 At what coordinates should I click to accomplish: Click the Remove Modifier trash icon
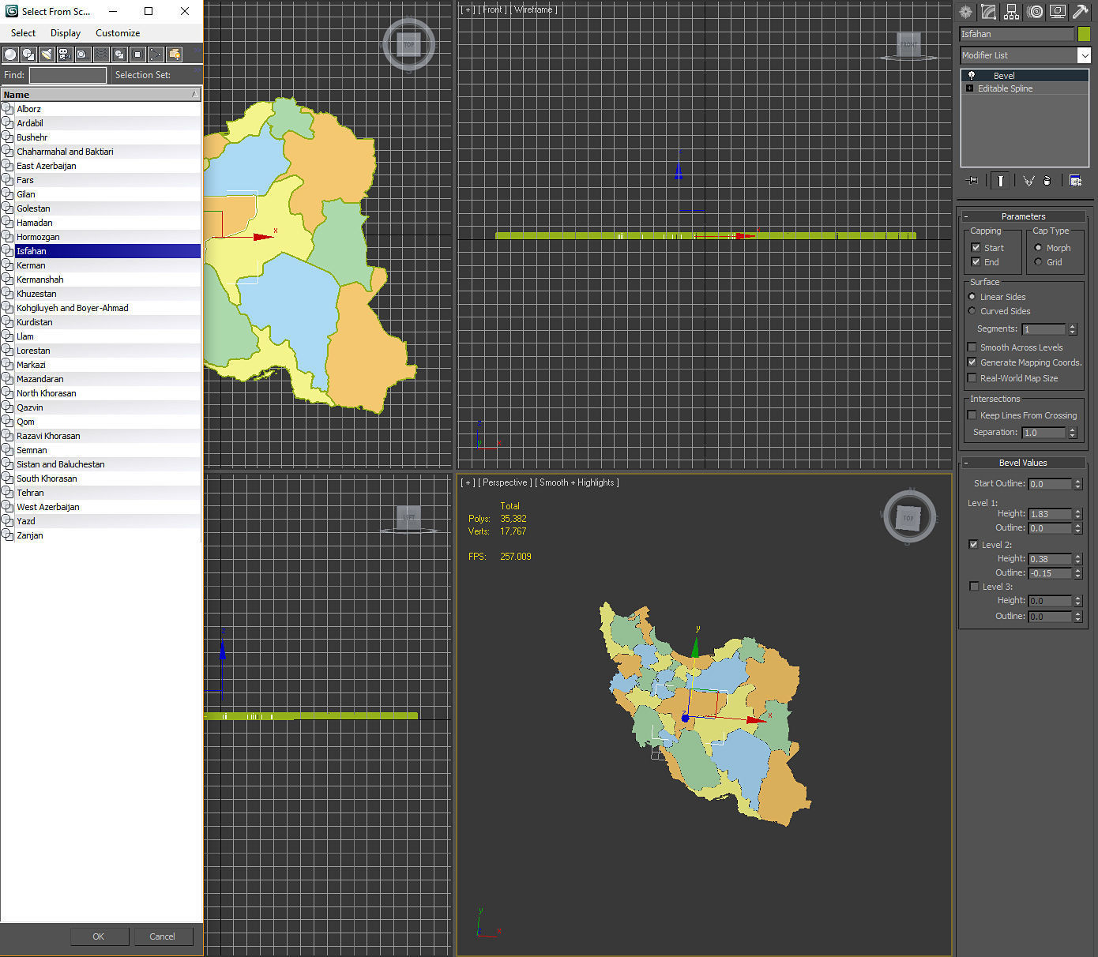pyautogui.click(x=1047, y=180)
